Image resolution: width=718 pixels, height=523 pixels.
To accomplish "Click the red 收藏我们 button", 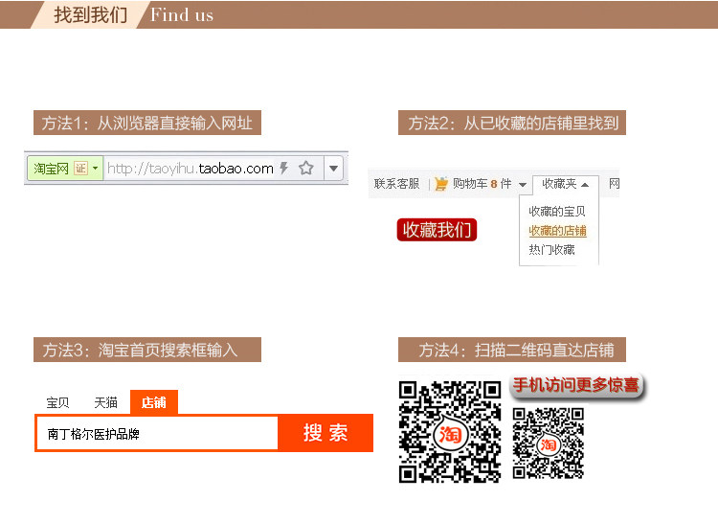I will point(437,230).
